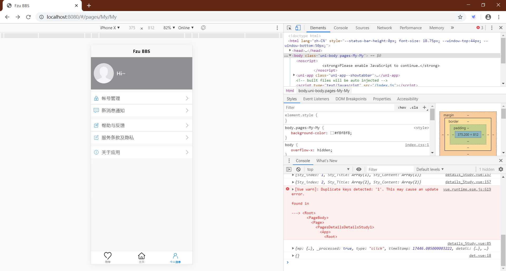This screenshot has width=506, height=271.
Task: Click the DevTools error count badge
Action: [x=480, y=28]
